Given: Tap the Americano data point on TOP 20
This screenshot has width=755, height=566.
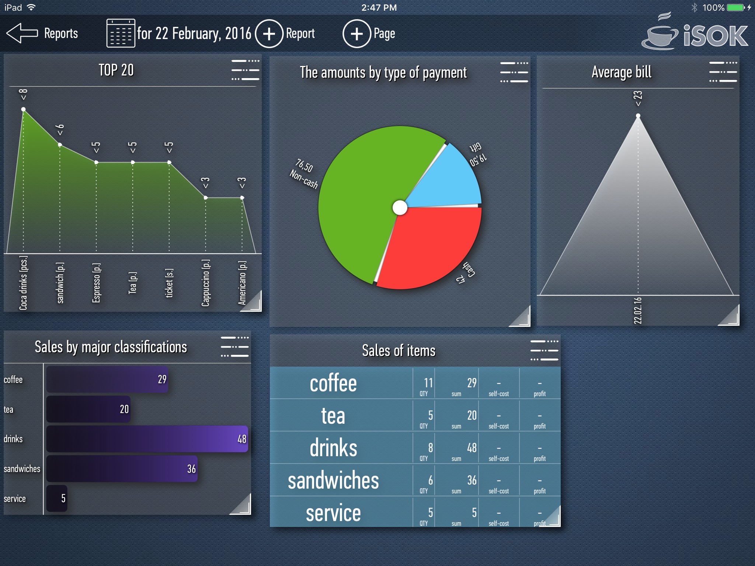Looking at the screenshot, I should click(x=242, y=198).
